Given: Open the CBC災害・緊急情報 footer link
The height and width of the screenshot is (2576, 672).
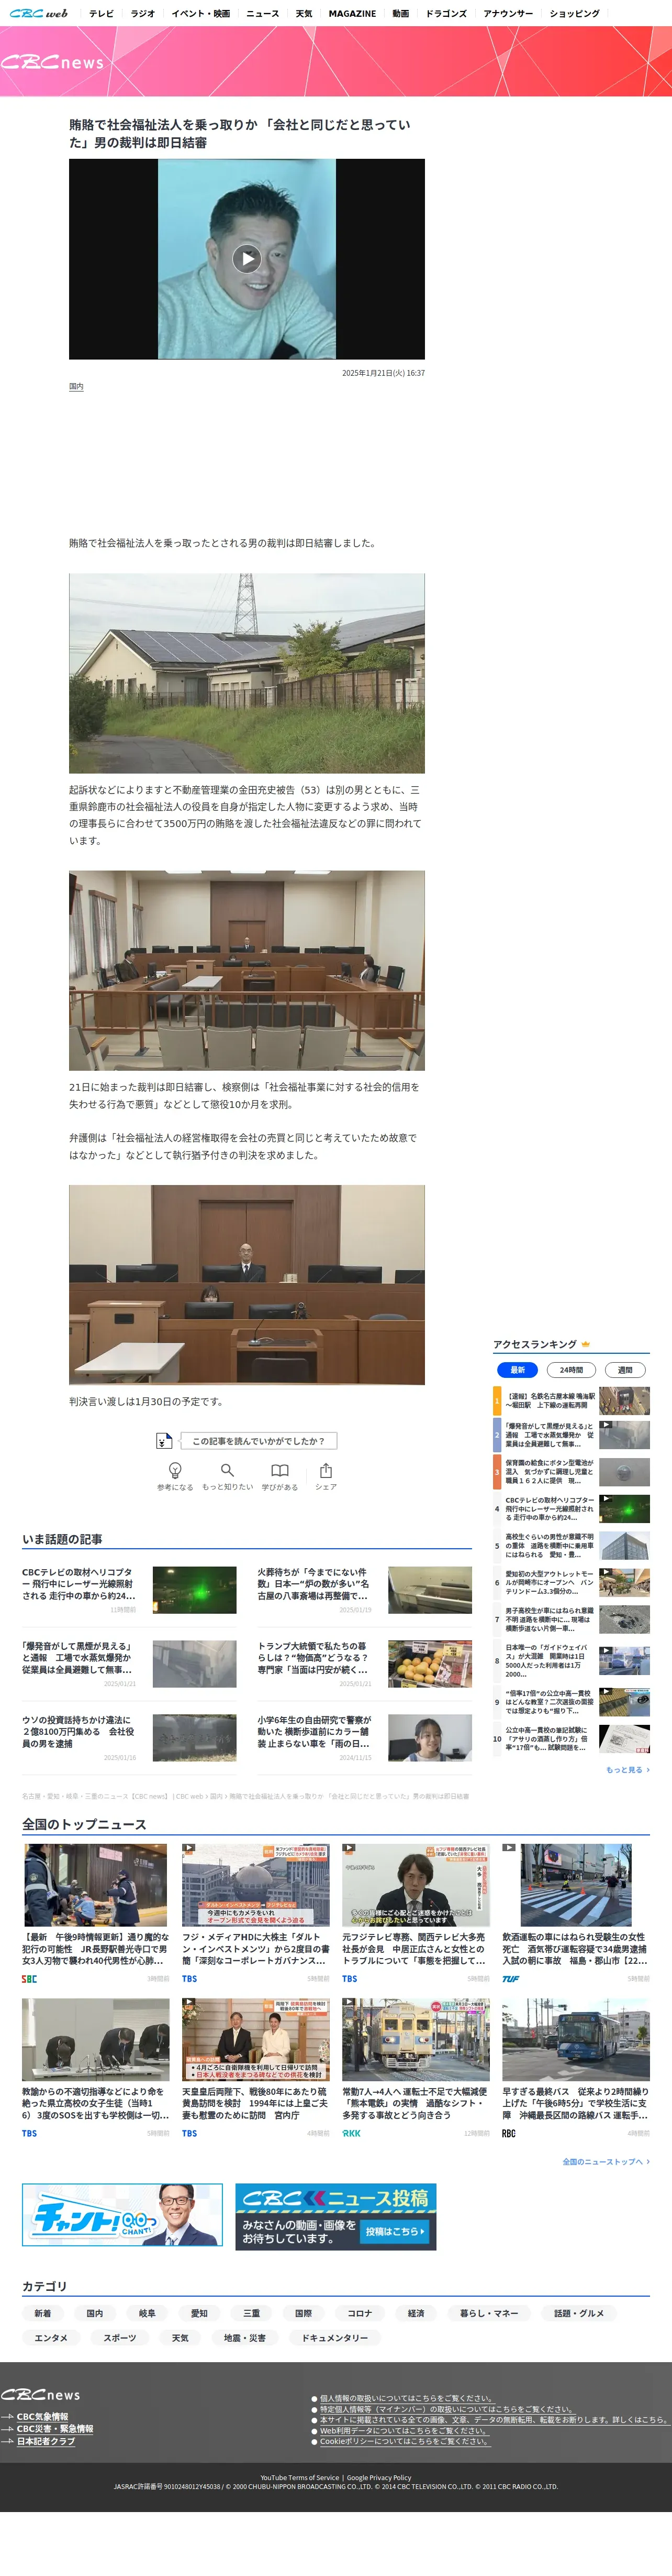Looking at the screenshot, I should [x=54, y=2429].
